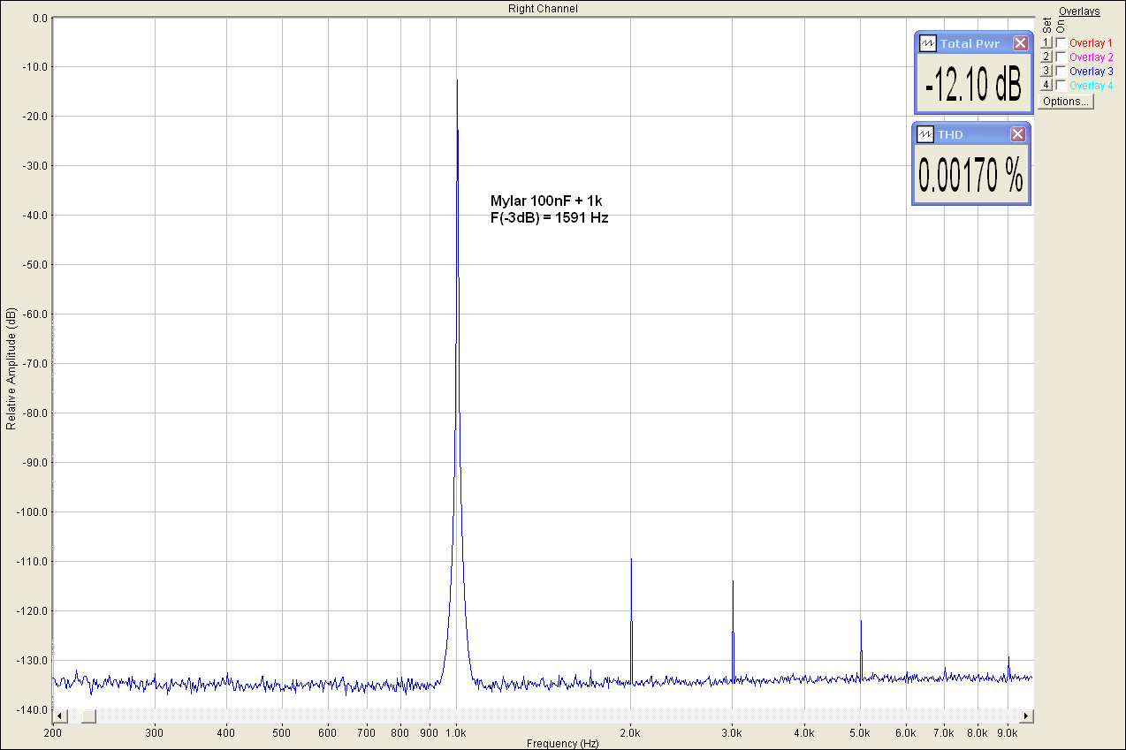Viewport: 1126px width, 750px height.
Task: Click the cyan Overlay 4 label
Action: [1091, 85]
